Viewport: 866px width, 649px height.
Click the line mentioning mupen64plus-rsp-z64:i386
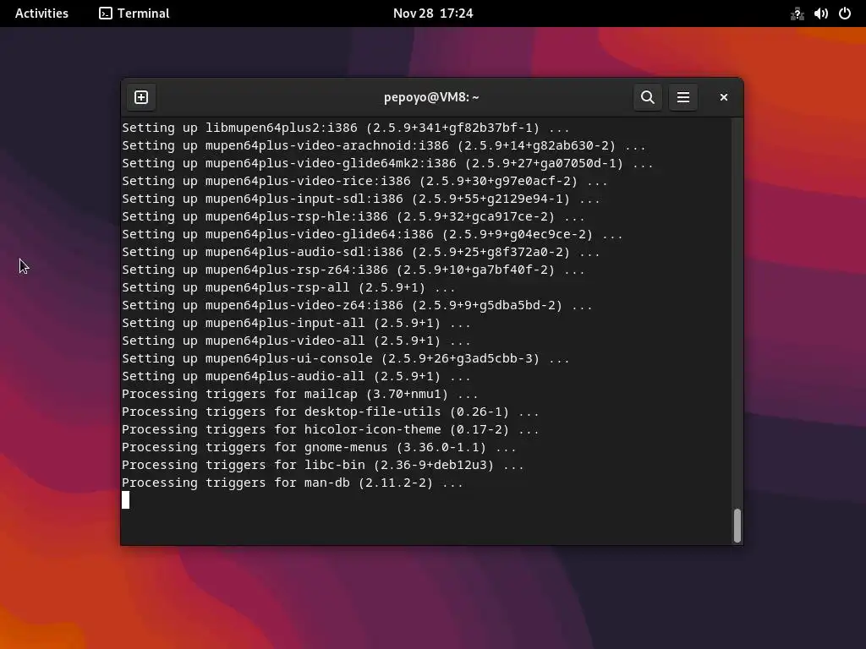click(354, 270)
